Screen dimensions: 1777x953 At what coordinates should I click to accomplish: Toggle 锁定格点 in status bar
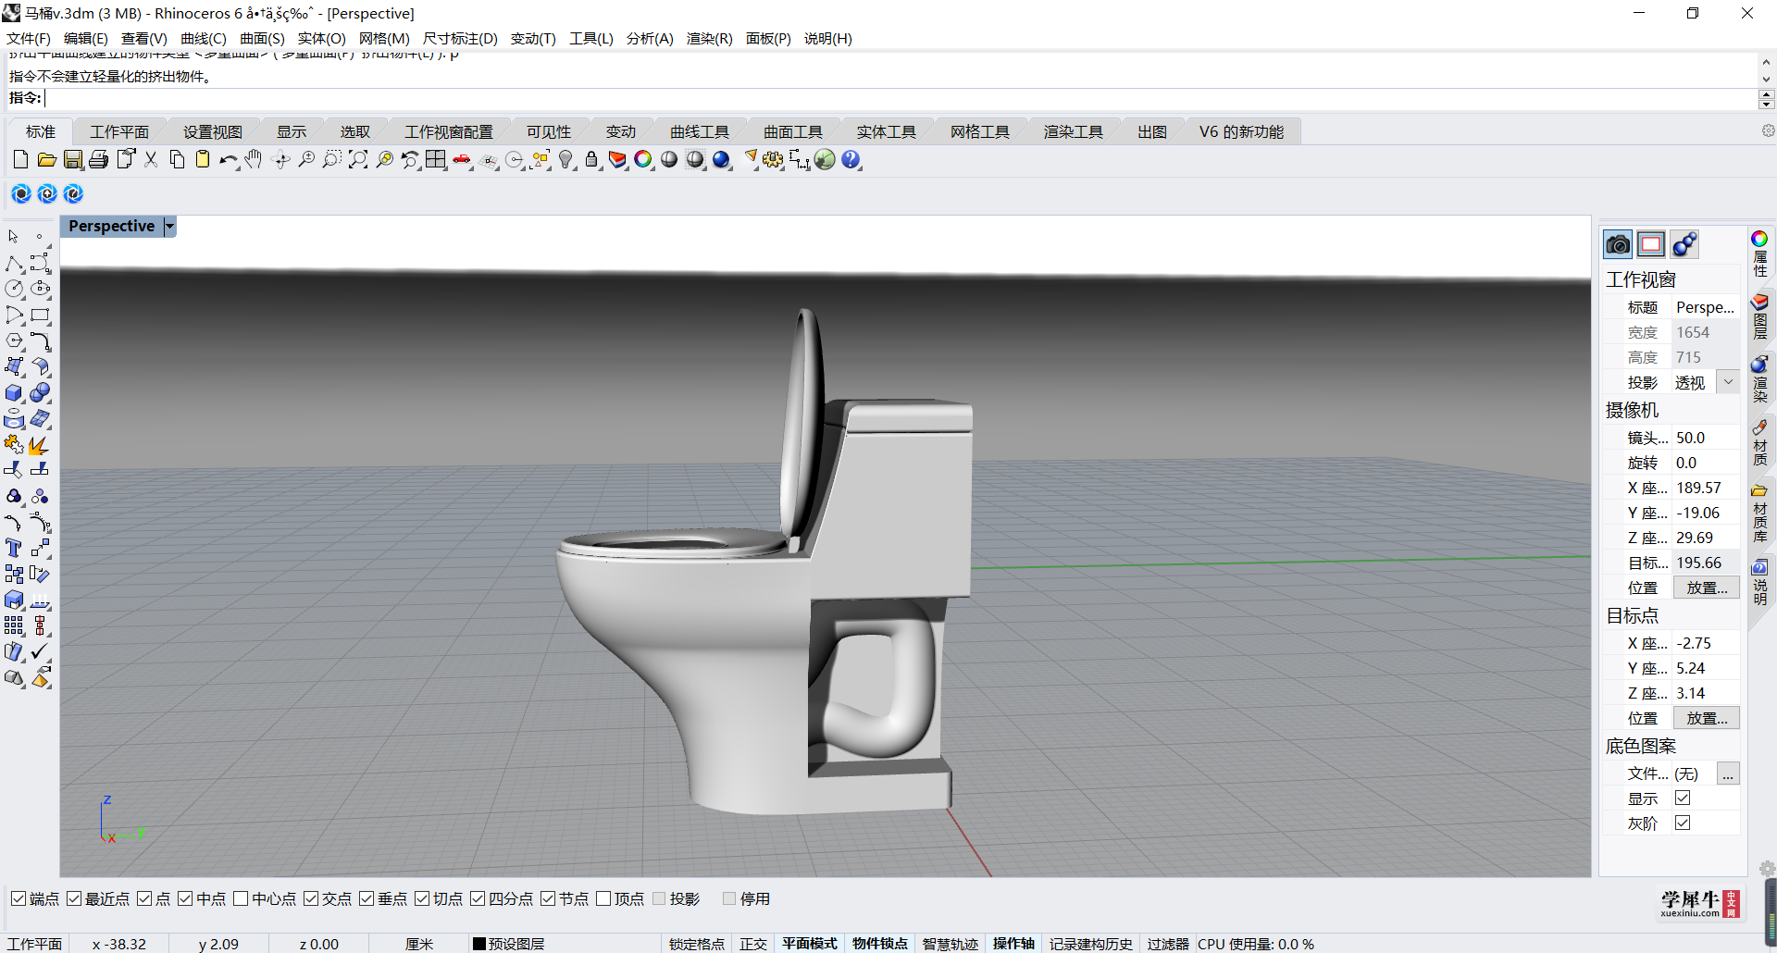click(x=697, y=944)
